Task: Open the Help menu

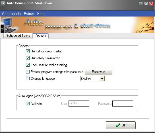Action: [x=41, y=14]
